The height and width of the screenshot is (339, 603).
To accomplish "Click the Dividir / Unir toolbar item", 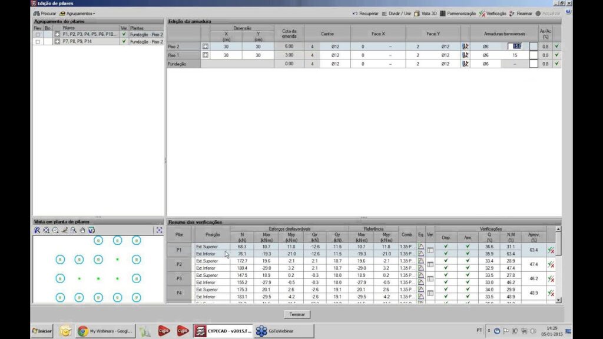I will point(396,13).
